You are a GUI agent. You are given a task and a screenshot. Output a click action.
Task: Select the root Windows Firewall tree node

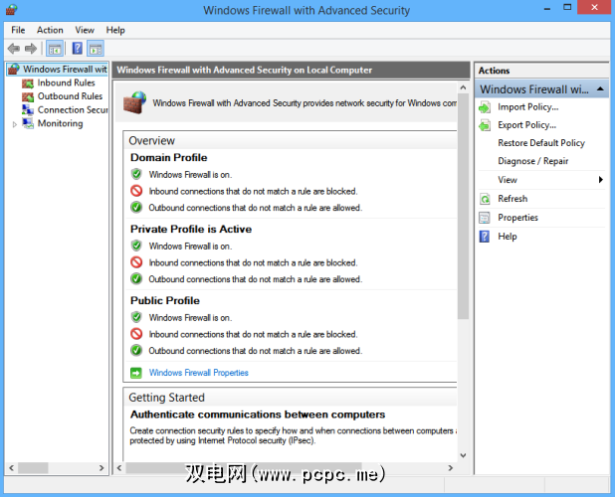[x=65, y=69]
